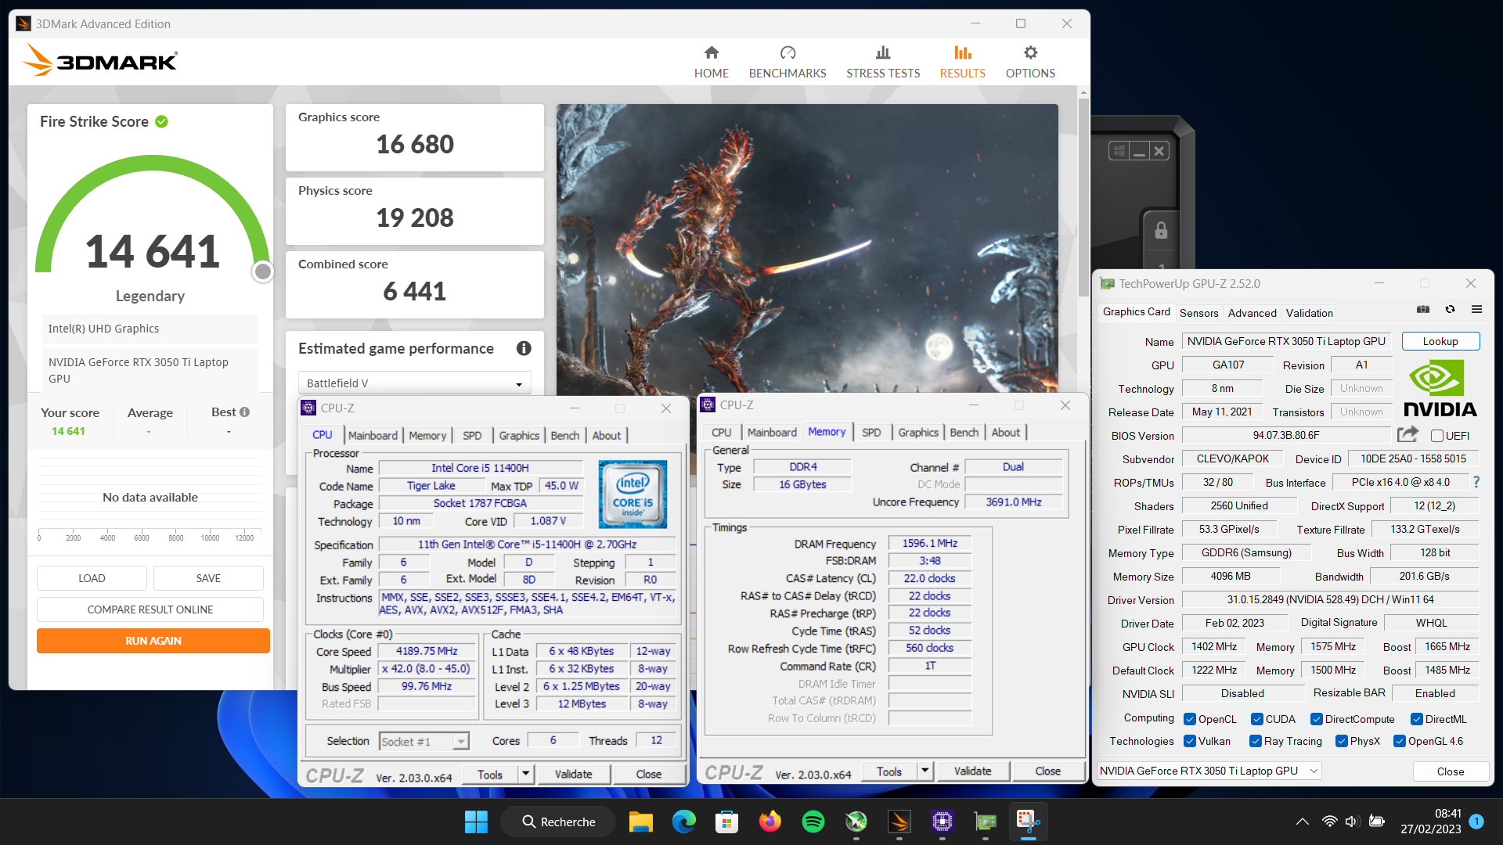
Task: Click the info icon beside Best score
Action: pyautogui.click(x=245, y=412)
